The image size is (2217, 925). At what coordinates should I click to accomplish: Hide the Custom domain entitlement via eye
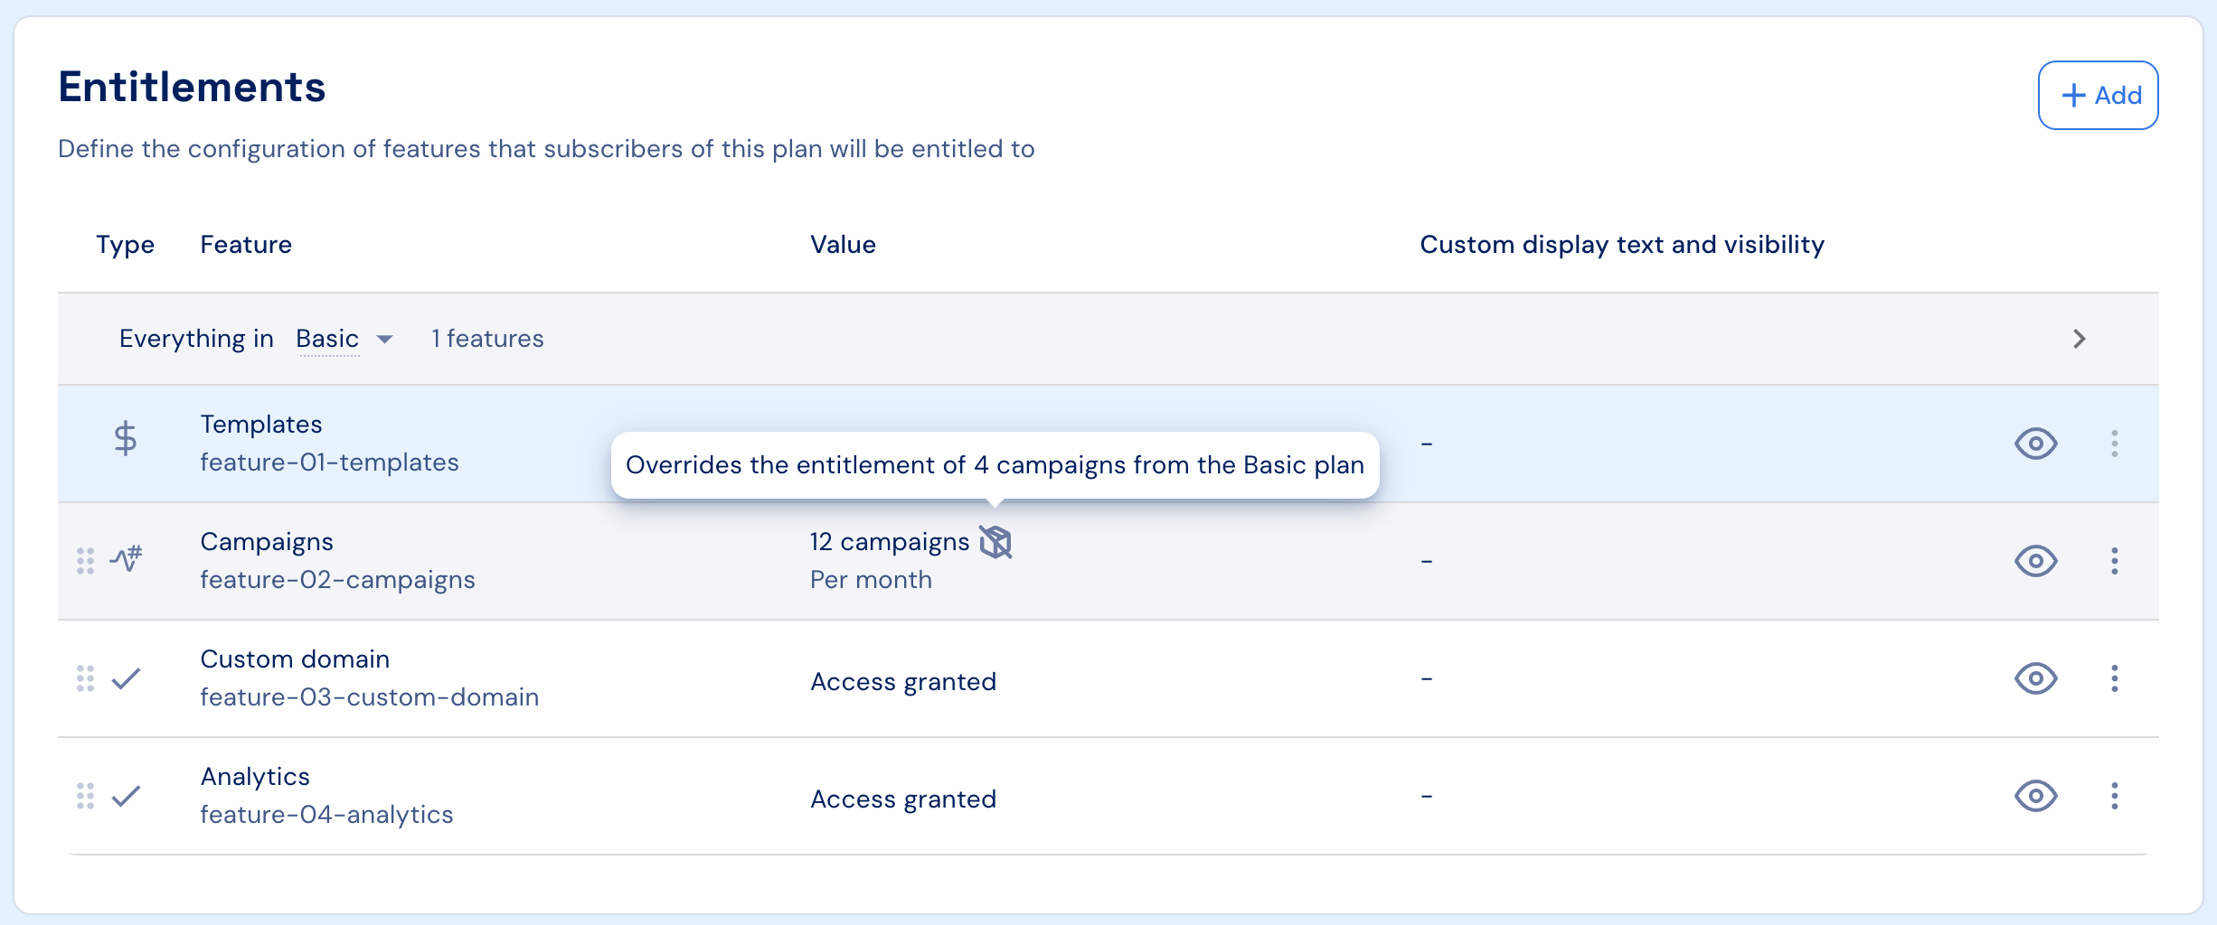click(2036, 678)
